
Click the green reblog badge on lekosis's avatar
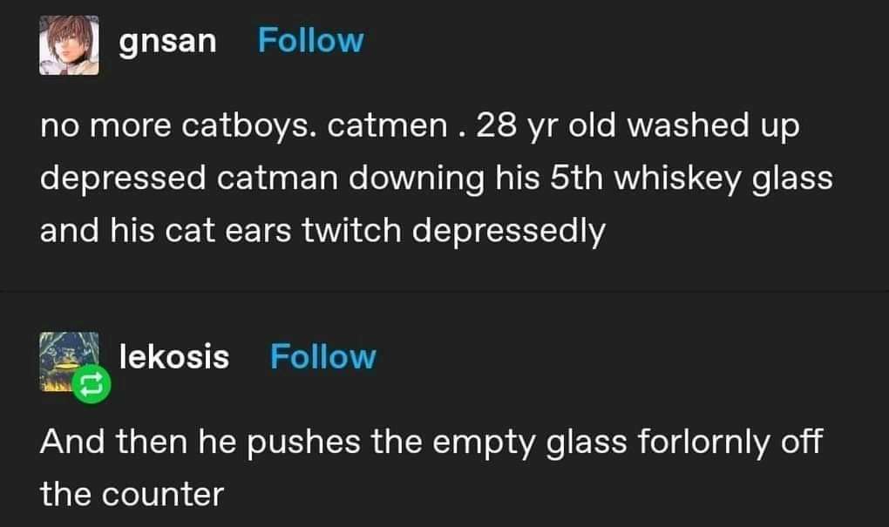tap(92, 385)
